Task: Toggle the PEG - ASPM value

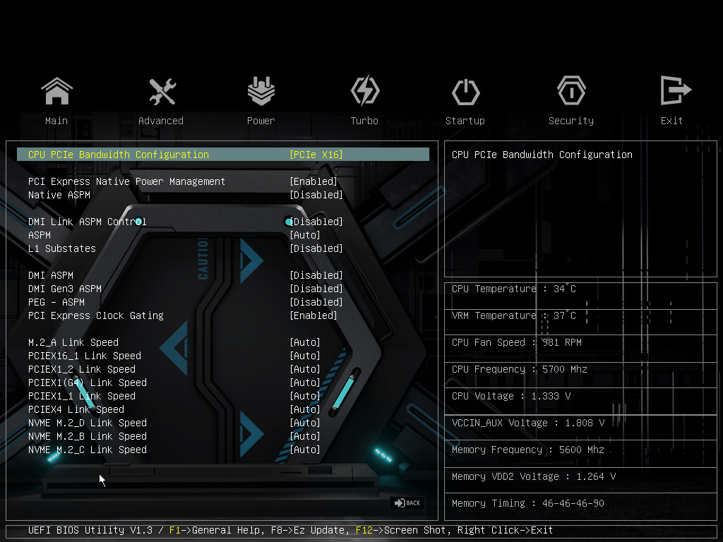Action: (x=316, y=302)
